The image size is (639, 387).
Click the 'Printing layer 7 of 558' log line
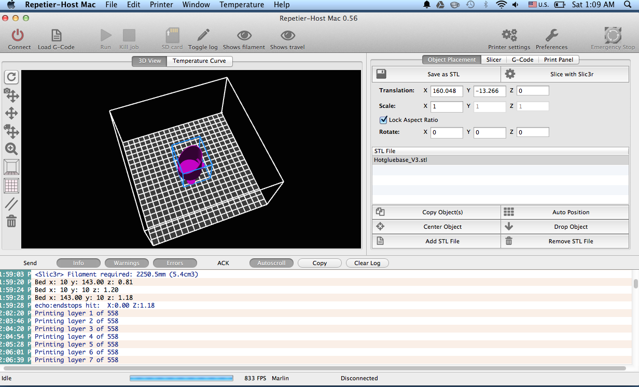(76, 360)
